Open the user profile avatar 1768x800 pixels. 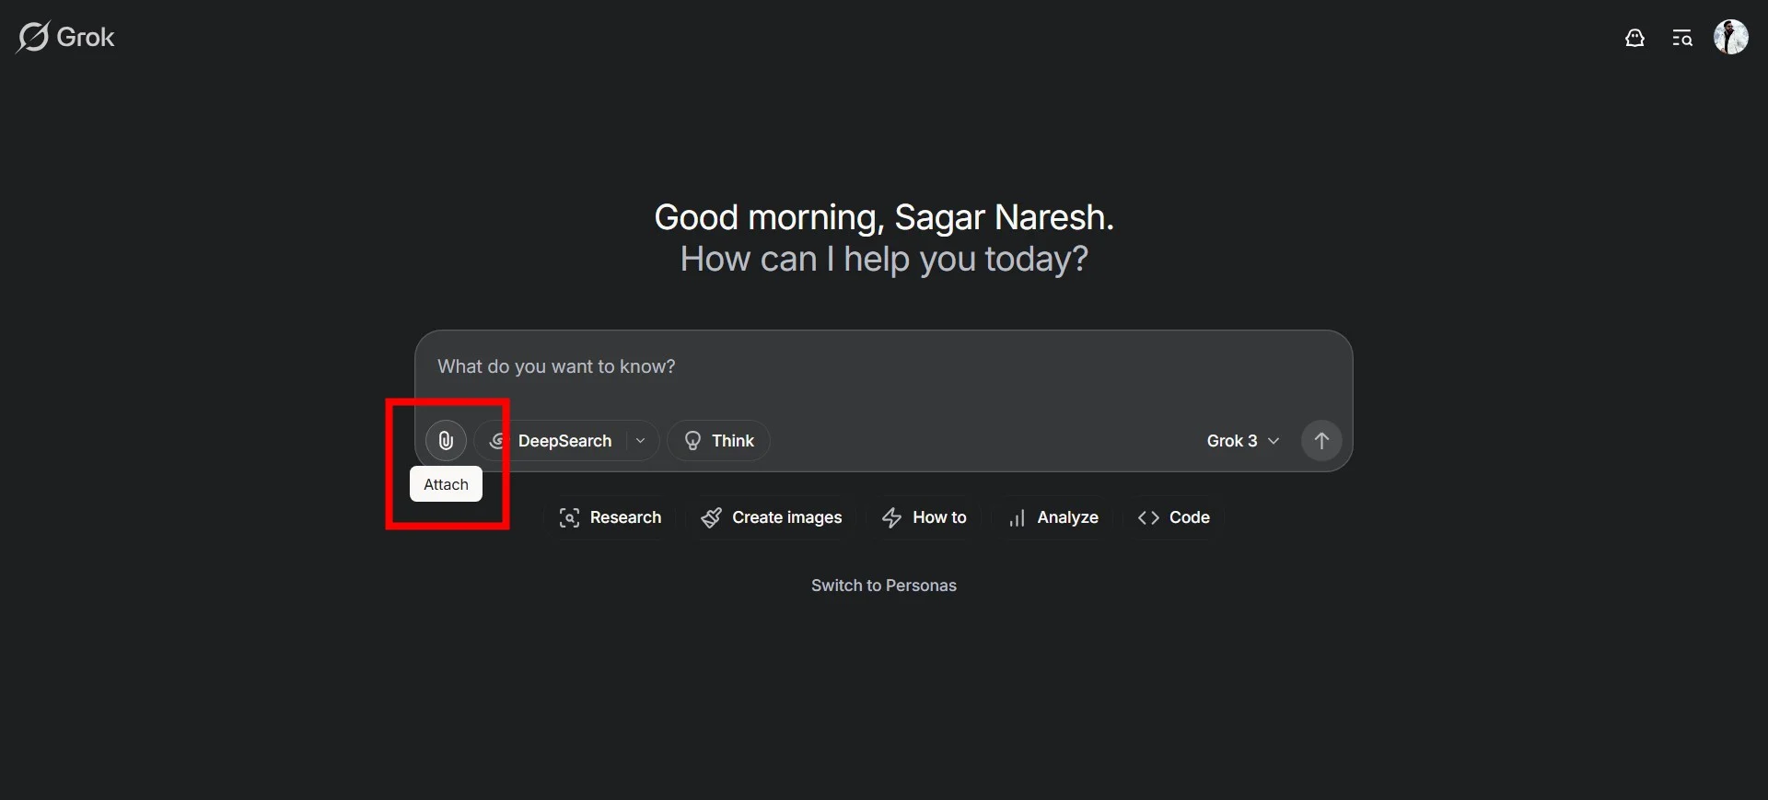click(1730, 38)
